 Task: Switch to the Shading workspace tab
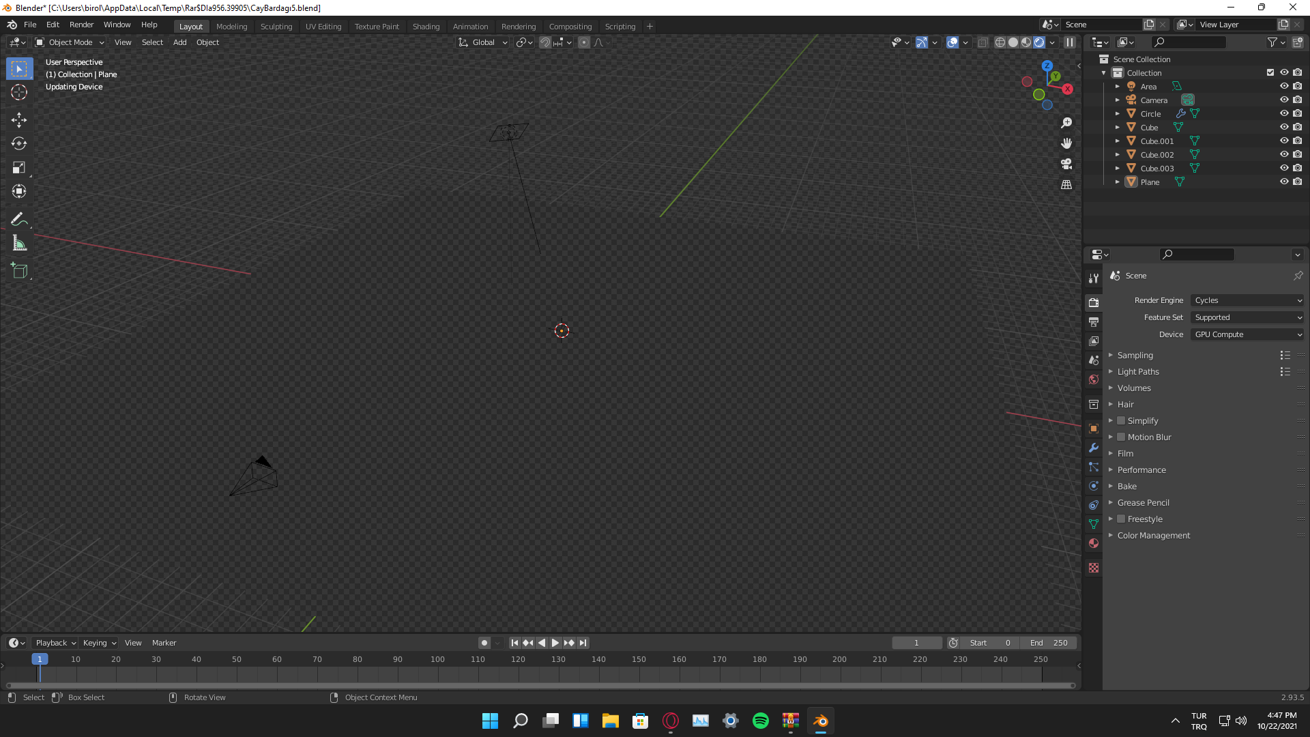coord(426,26)
